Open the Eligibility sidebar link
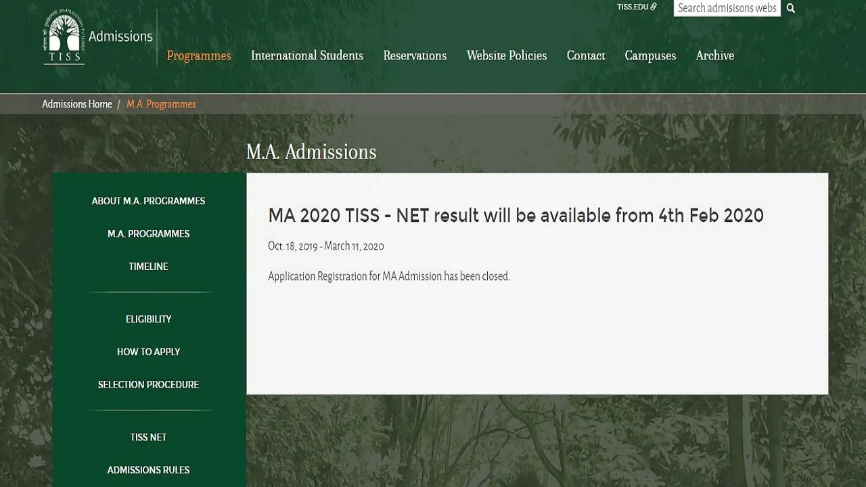This screenshot has width=866, height=487. [x=148, y=319]
